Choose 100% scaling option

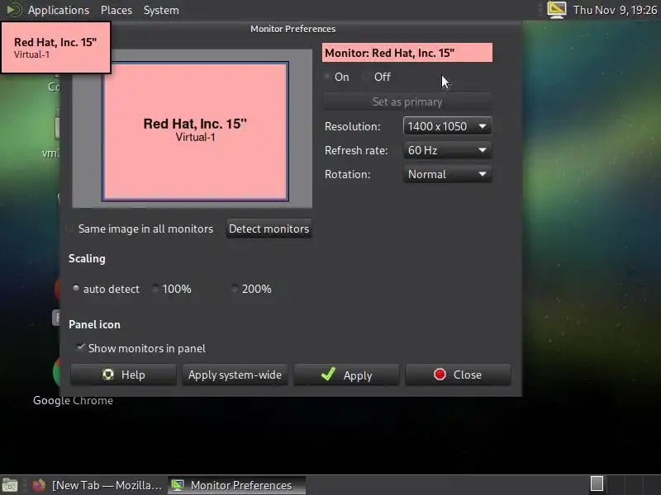tap(155, 288)
